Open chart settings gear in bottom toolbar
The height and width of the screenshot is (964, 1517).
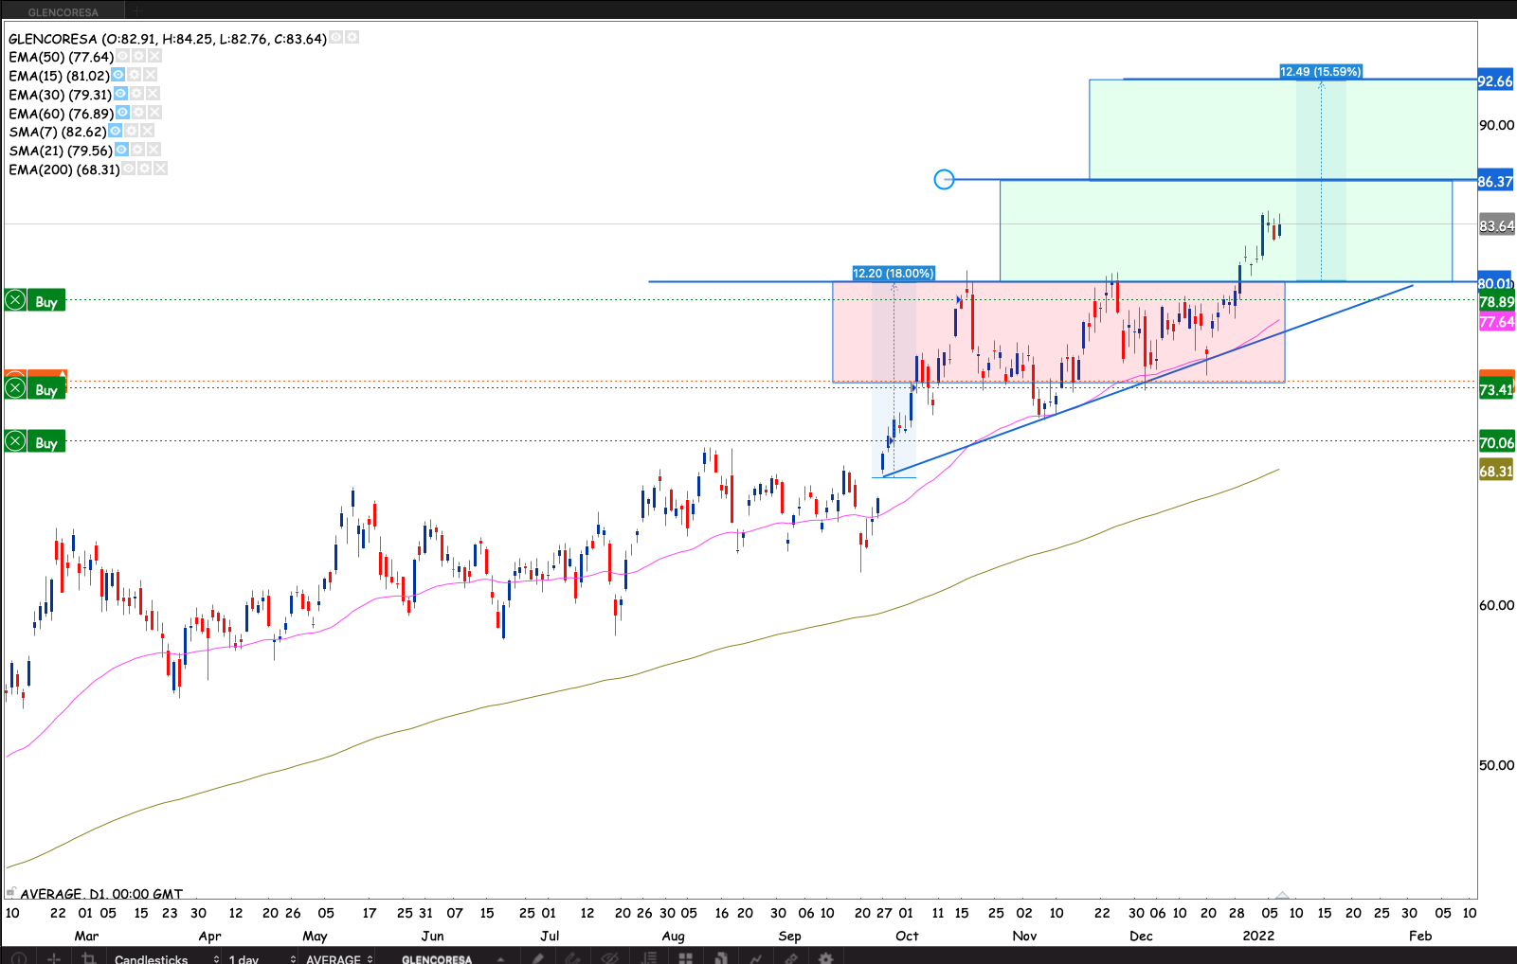tap(825, 958)
